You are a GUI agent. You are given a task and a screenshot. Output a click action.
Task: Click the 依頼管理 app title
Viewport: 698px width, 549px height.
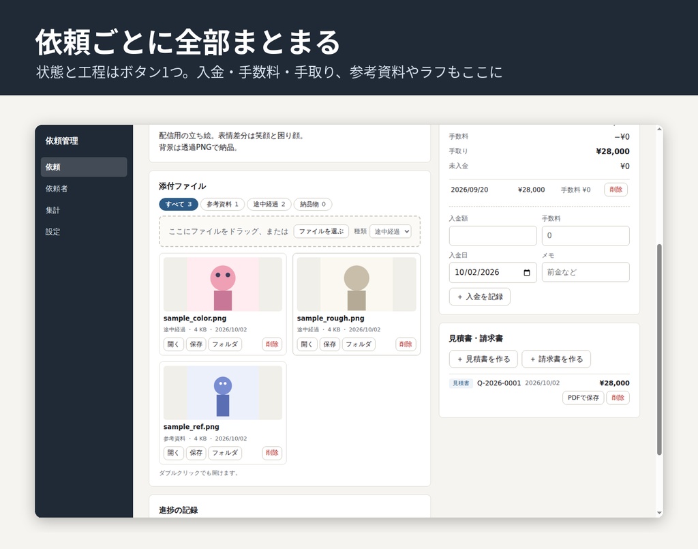[x=62, y=141]
